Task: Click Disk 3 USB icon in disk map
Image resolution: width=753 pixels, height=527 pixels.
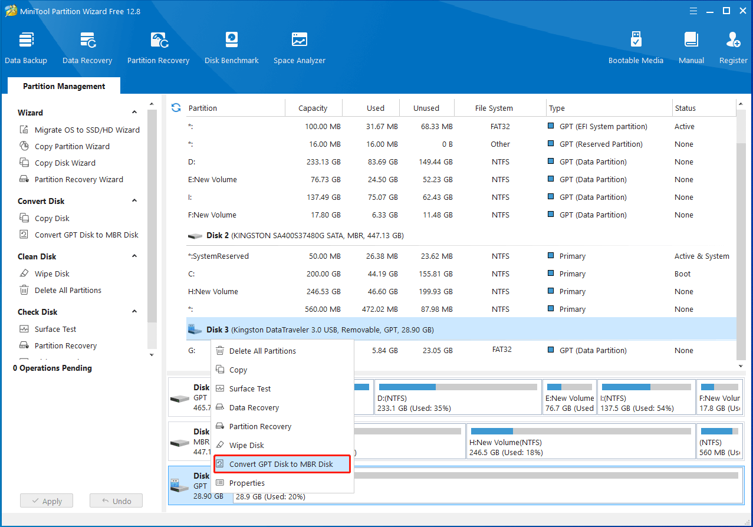Action: tap(180, 486)
